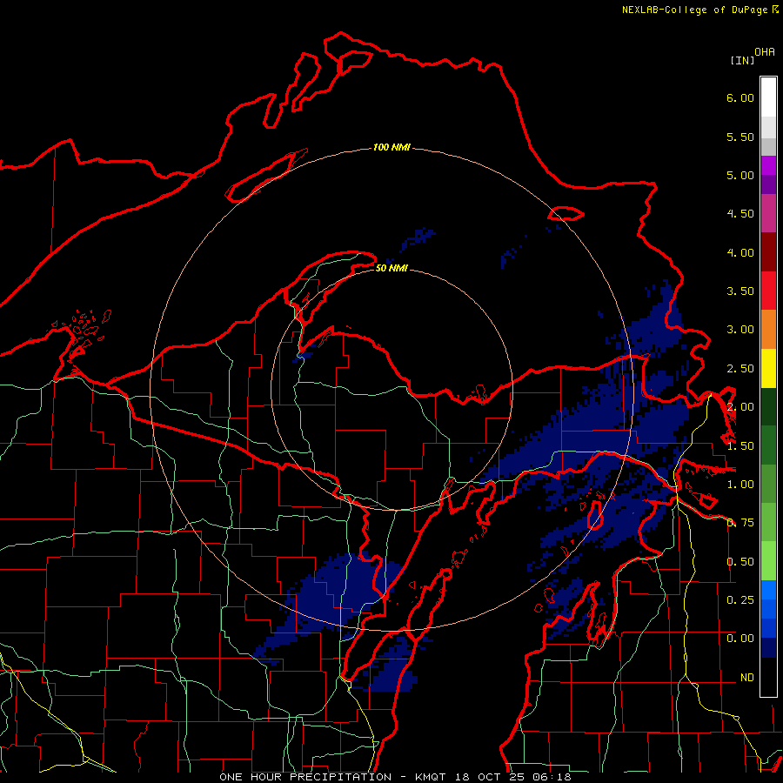This screenshot has width=783, height=783.
Task: Click the magenta 5.00 color scale swatch
Action: [768, 165]
